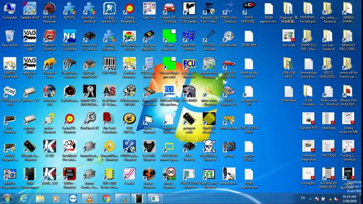Image resolution: width=363 pixels, height=204 pixels.
Task: Open the DAL scanner shortcut
Action: [209, 178]
